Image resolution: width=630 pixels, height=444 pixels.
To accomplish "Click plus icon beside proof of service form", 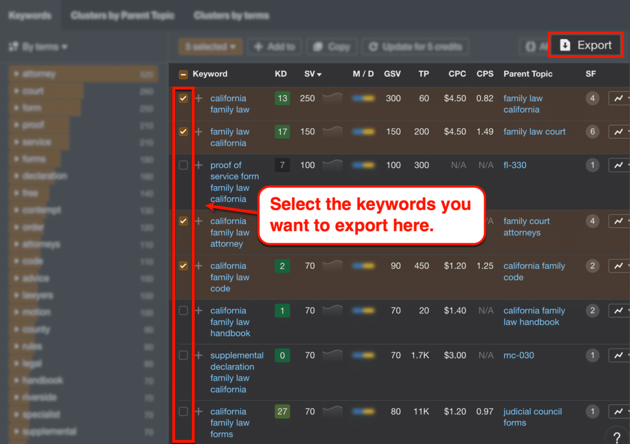I will click(x=199, y=165).
